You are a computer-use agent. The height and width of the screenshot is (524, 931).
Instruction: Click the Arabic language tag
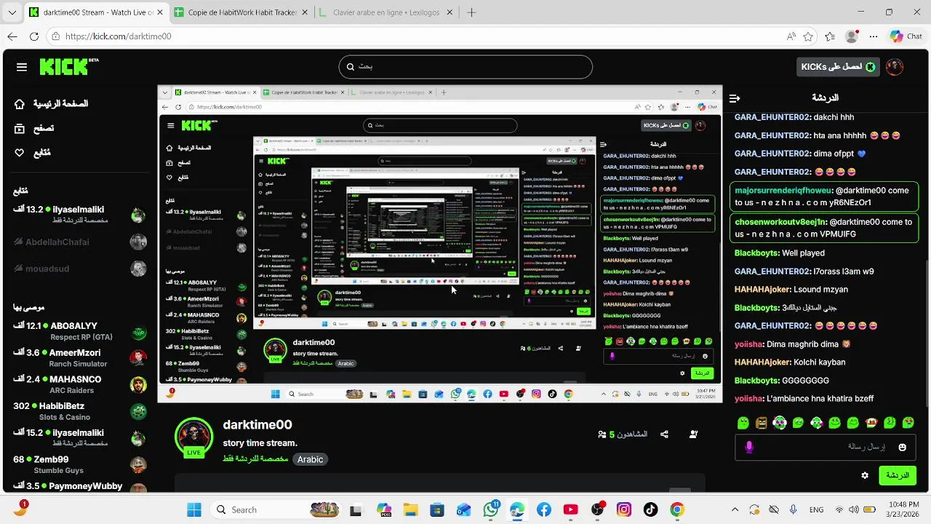310,459
